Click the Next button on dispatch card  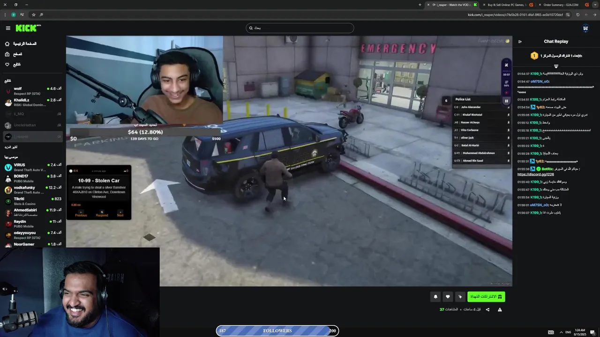(x=120, y=213)
